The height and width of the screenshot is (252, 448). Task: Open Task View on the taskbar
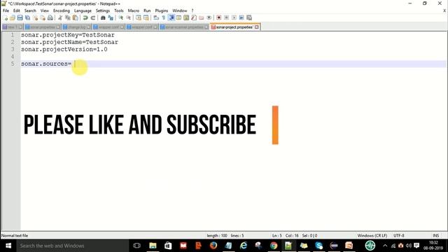coord(137,246)
